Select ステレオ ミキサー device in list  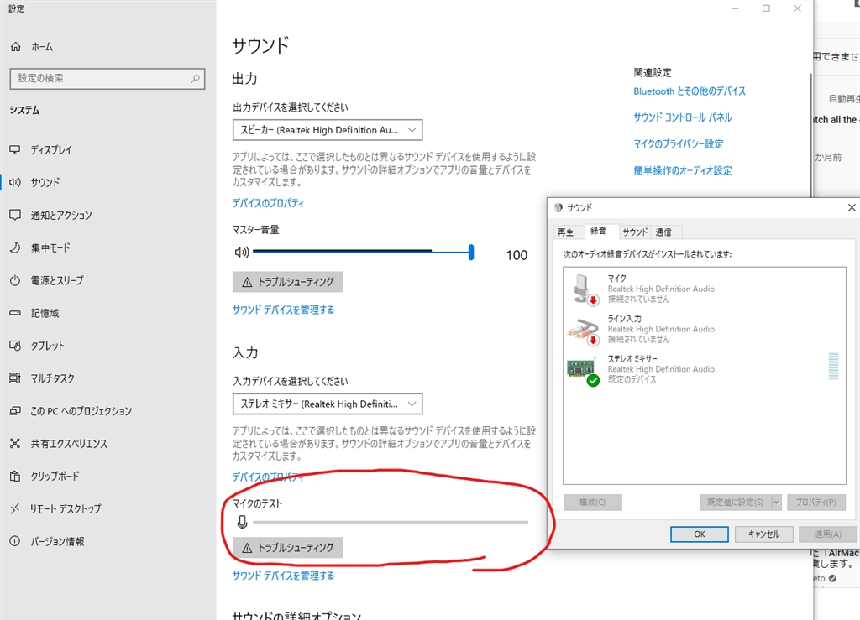pos(705,368)
